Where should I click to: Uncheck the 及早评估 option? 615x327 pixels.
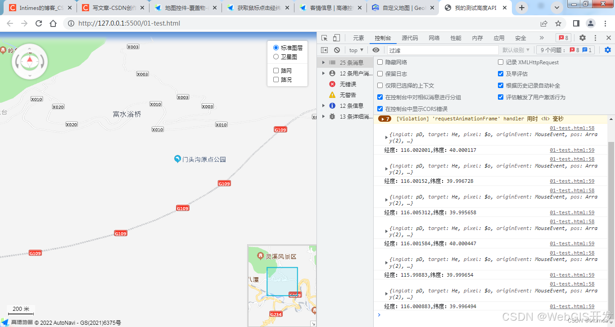(501, 74)
